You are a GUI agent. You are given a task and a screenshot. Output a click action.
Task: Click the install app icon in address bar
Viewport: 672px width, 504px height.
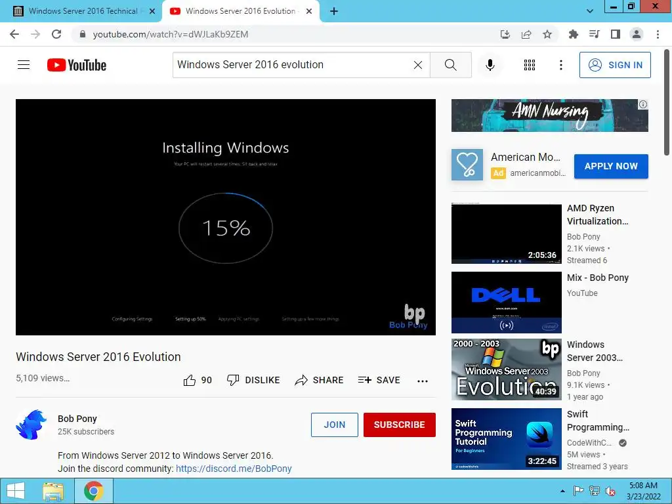tap(505, 34)
